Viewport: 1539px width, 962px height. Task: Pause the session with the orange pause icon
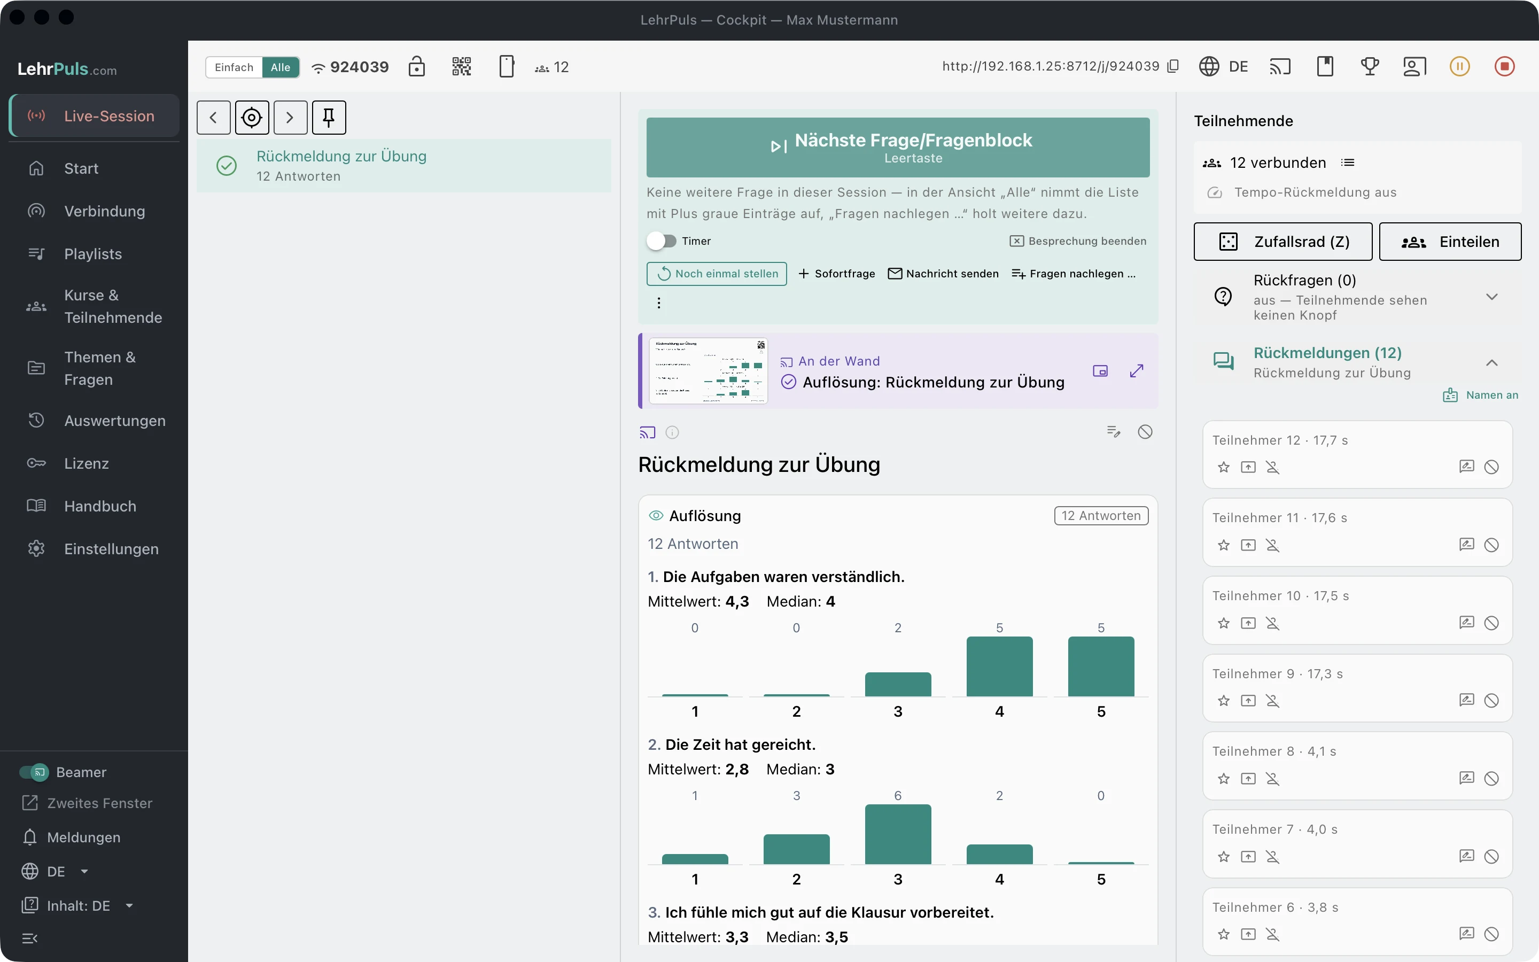pyautogui.click(x=1459, y=66)
